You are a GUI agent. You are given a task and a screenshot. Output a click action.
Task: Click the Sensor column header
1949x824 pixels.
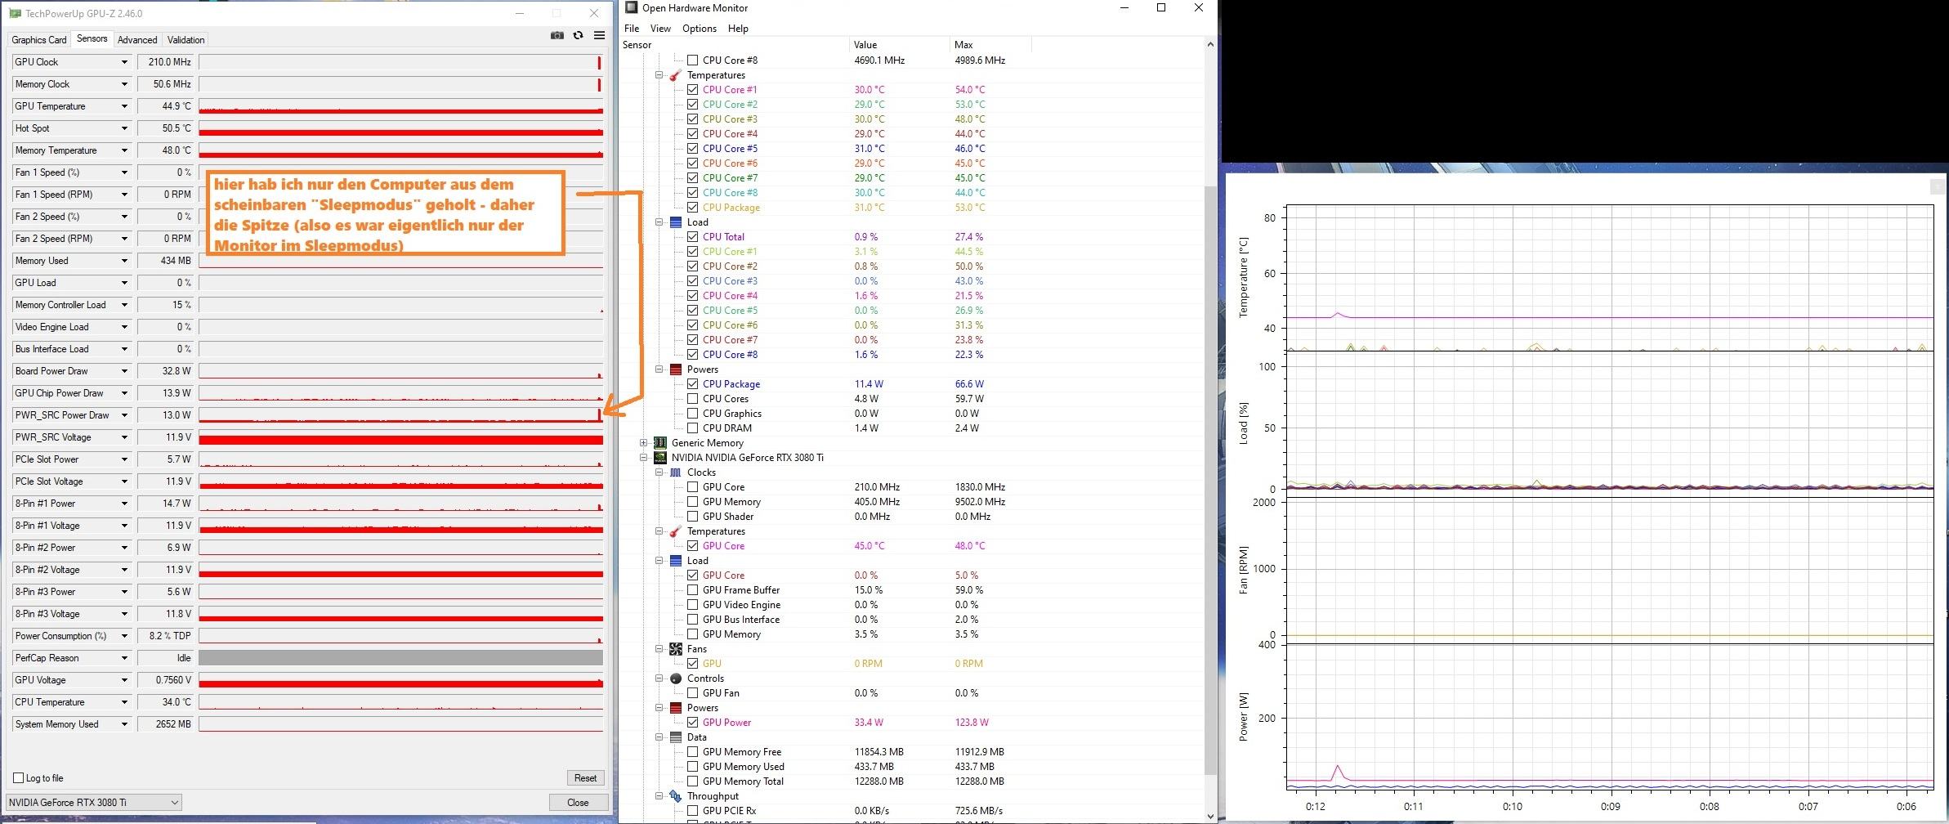734,45
